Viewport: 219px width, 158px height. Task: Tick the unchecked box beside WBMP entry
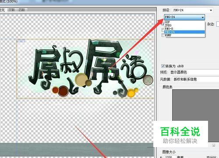(163, 35)
